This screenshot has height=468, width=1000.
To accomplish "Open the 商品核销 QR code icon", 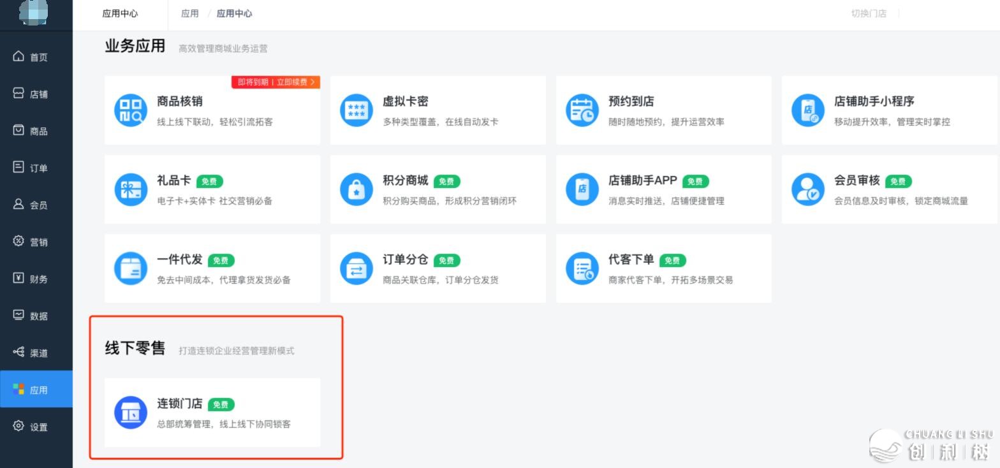I will click(131, 110).
